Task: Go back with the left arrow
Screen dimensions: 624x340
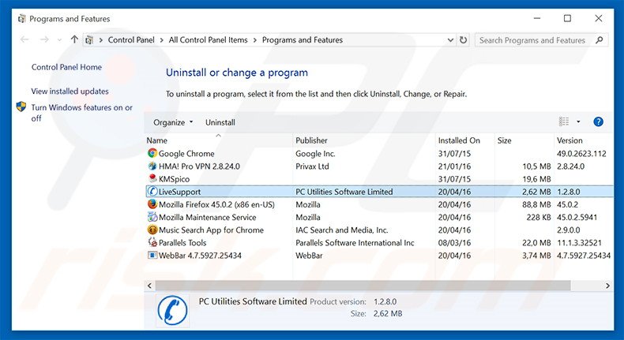Action: [24, 39]
